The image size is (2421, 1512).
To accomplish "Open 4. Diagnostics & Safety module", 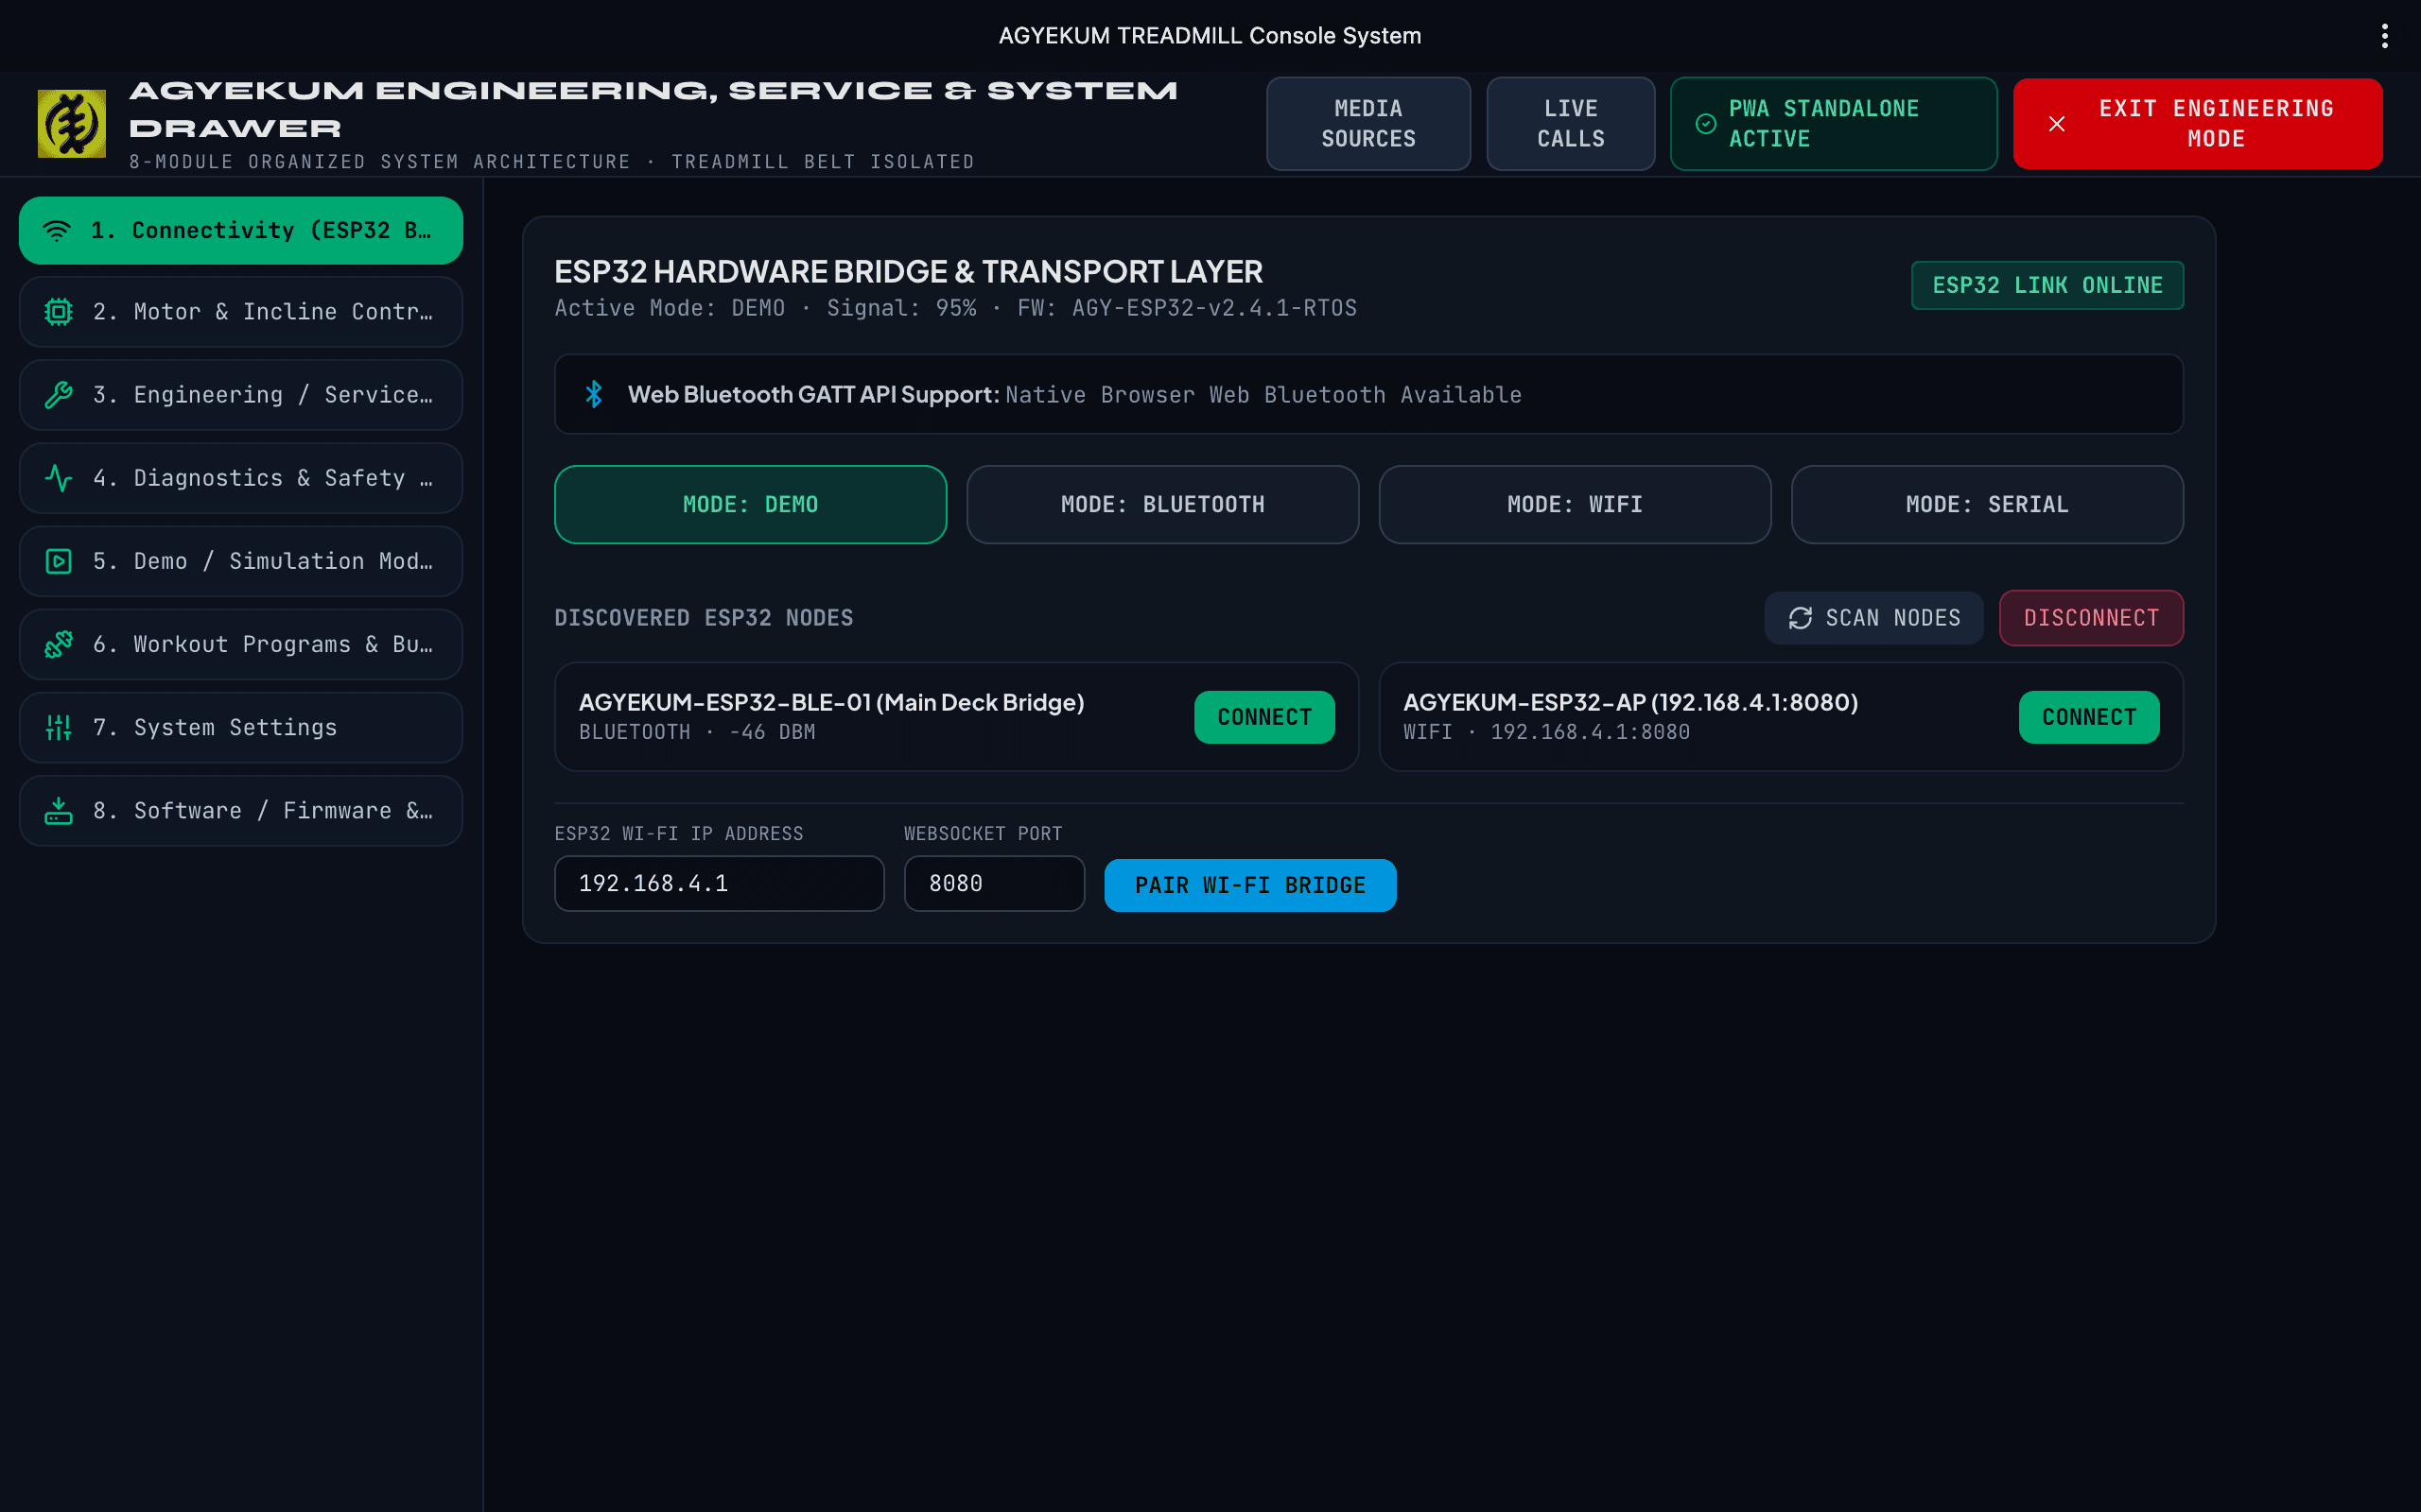I will 241,478.
